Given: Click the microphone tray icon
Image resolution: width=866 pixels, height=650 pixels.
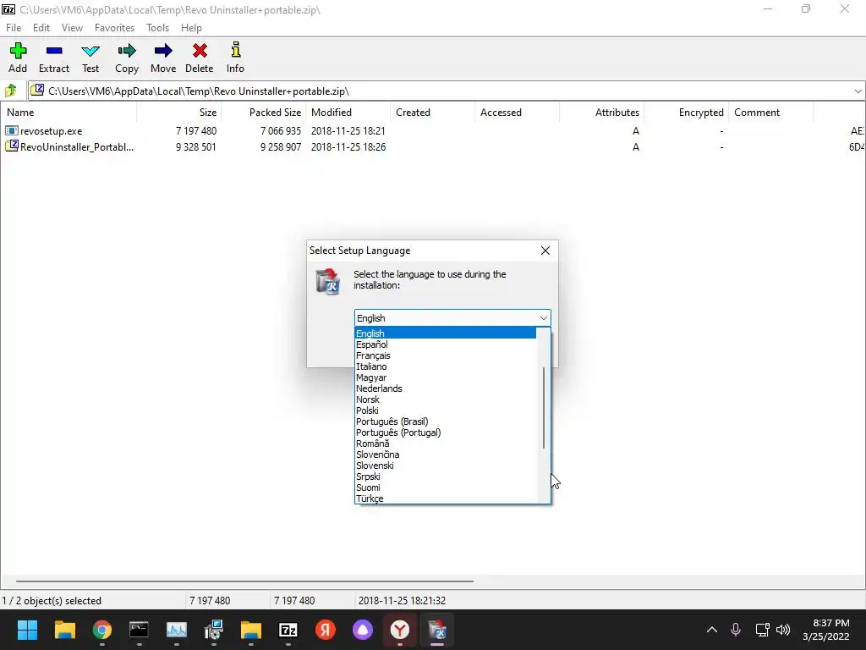Looking at the screenshot, I should (x=736, y=630).
